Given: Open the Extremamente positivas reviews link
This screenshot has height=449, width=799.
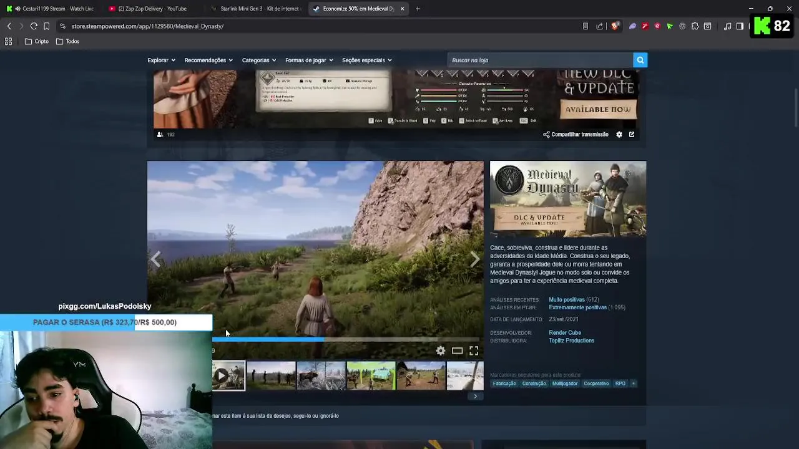Looking at the screenshot, I should pyautogui.click(x=577, y=307).
